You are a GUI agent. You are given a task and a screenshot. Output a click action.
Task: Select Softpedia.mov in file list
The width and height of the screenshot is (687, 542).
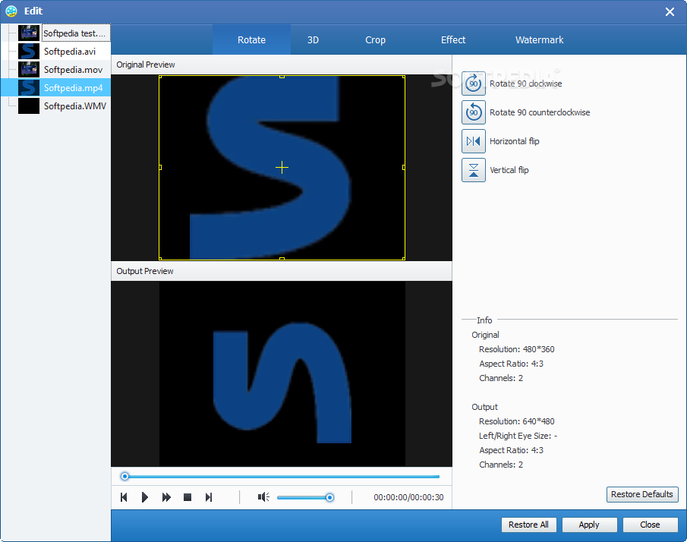click(55, 70)
